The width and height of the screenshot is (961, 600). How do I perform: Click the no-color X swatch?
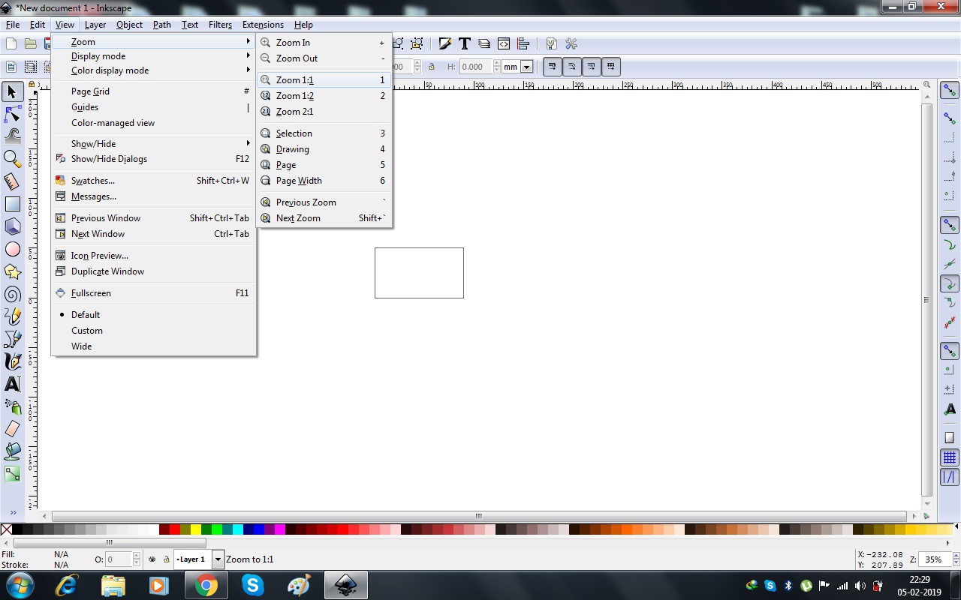click(x=6, y=529)
